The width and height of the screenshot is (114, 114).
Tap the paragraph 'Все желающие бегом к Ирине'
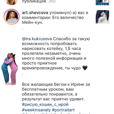[56, 92]
